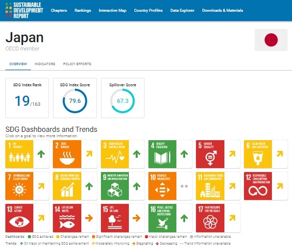Click the Sustainable Development Report logo
The image size is (292, 247).
pyautogui.click(x=24, y=10)
